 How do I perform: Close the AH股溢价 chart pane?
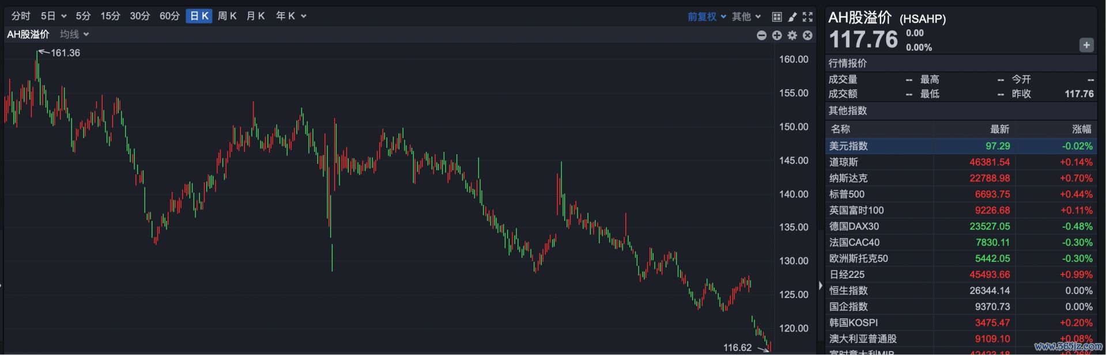tap(808, 36)
